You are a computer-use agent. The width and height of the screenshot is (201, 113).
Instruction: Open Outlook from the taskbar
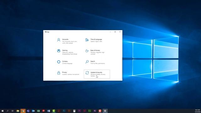(x=33, y=111)
